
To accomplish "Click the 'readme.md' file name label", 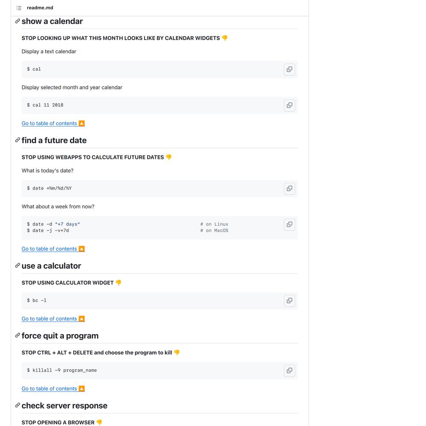I will [x=40, y=8].
